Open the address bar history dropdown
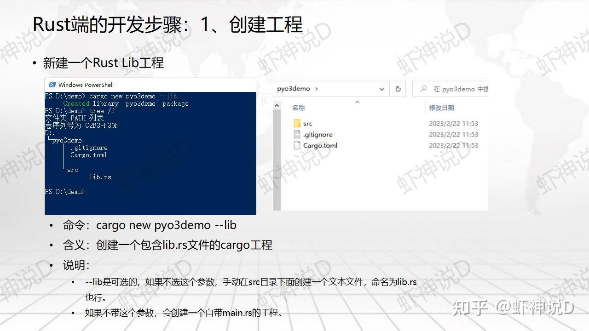Image resolution: width=589 pixels, height=331 pixels. [382, 89]
